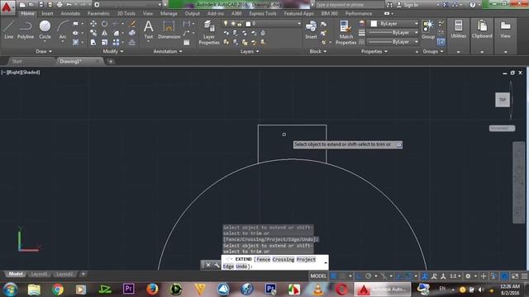
Task: Select the Polyline tool
Action: coord(26,30)
